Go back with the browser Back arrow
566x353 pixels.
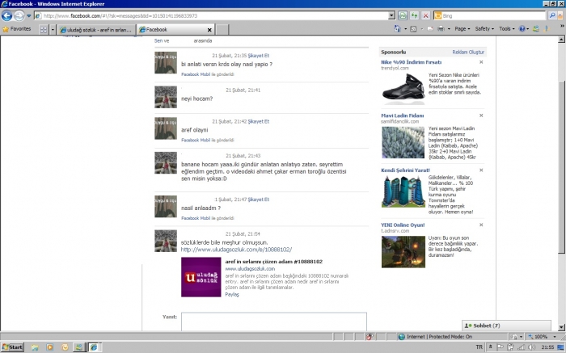coord(6,15)
